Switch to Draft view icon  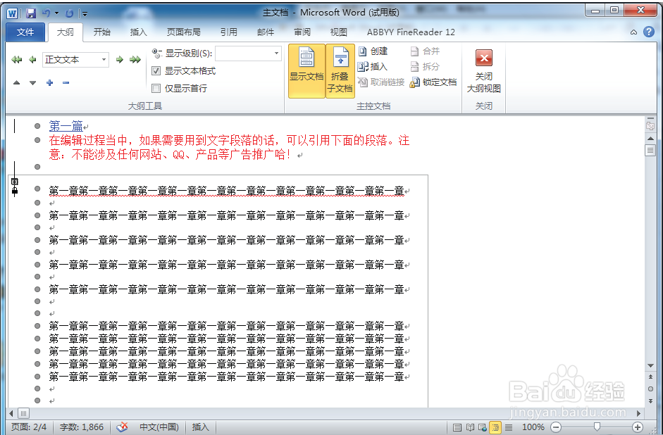pos(509,427)
